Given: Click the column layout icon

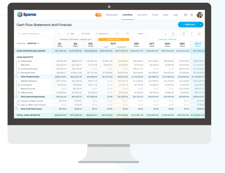Looking at the screenshot, I should tap(199, 34).
